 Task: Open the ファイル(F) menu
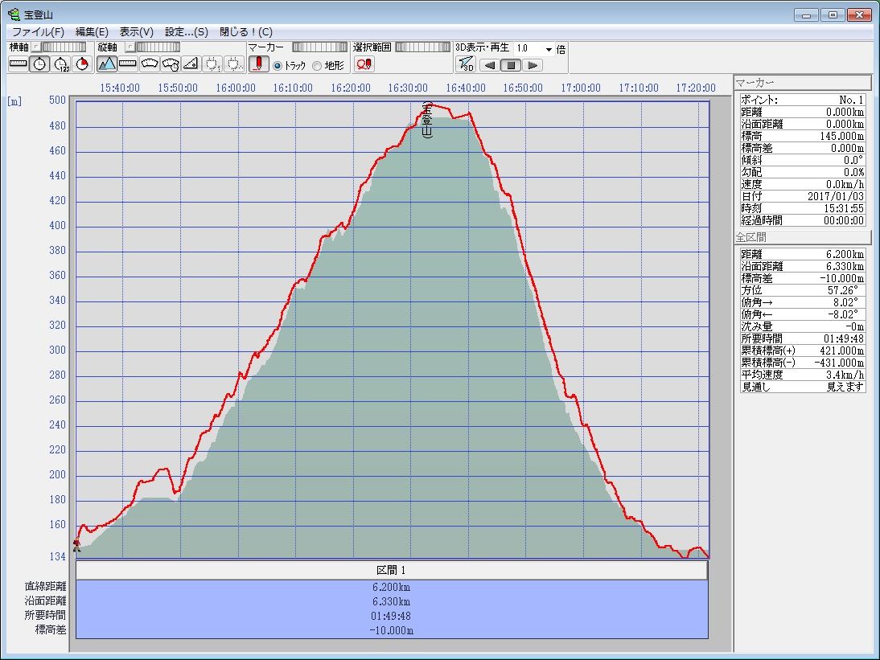pyautogui.click(x=38, y=32)
